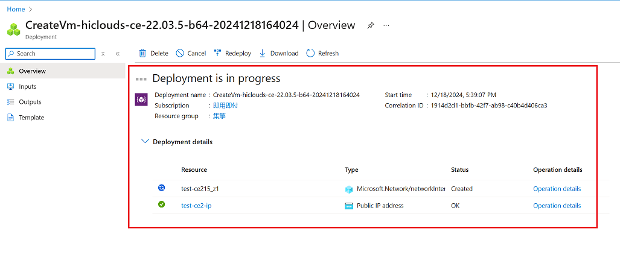This screenshot has width=620, height=266.
Task: Click the green check icon for test-ce2-ip
Action: (x=161, y=204)
